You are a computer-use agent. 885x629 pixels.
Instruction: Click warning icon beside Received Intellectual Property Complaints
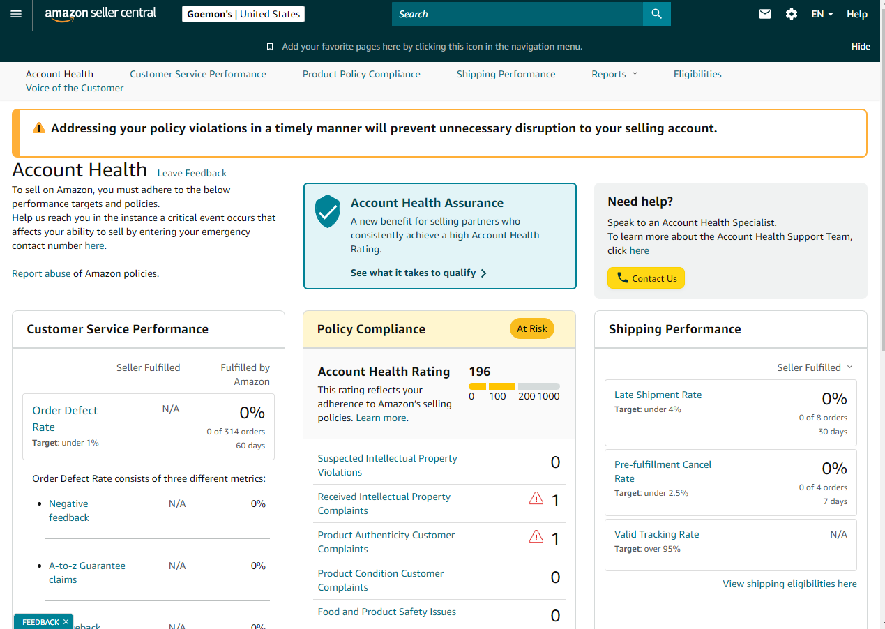[536, 498]
